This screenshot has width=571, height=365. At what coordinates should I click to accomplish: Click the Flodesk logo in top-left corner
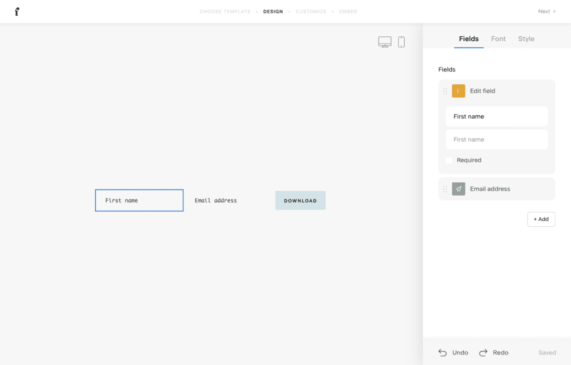tap(17, 12)
